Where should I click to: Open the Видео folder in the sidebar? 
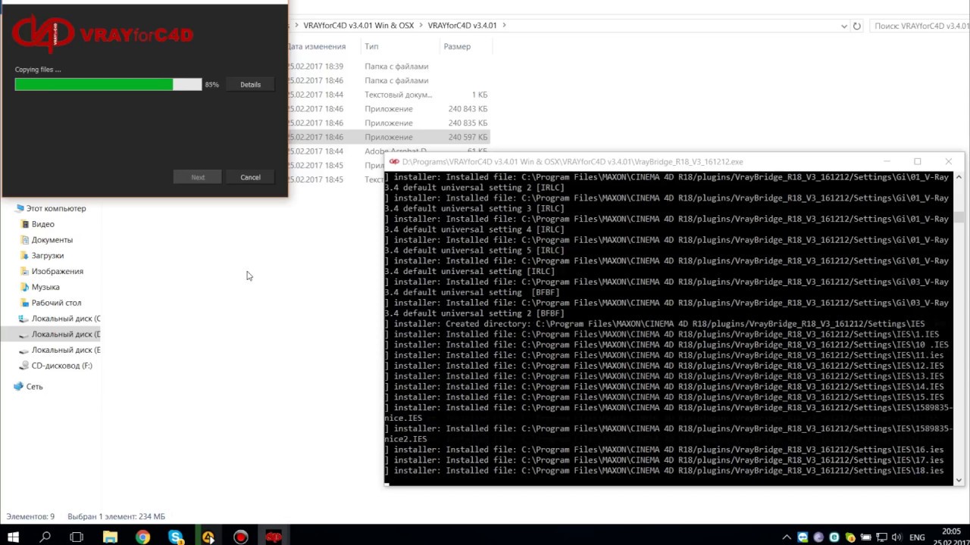(x=43, y=224)
